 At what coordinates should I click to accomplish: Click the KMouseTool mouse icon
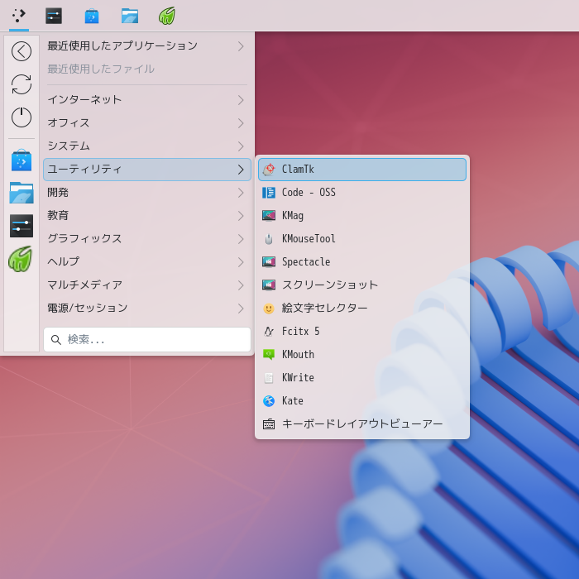(x=269, y=239)
